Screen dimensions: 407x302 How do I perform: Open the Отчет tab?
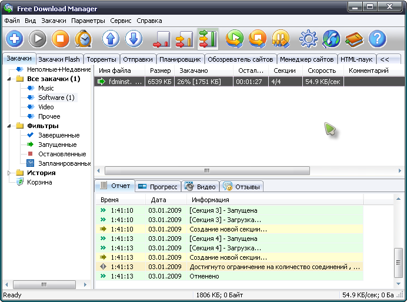coord(115,186)
